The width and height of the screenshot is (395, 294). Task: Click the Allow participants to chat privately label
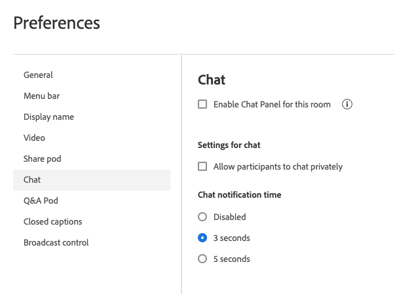[278, 167]
